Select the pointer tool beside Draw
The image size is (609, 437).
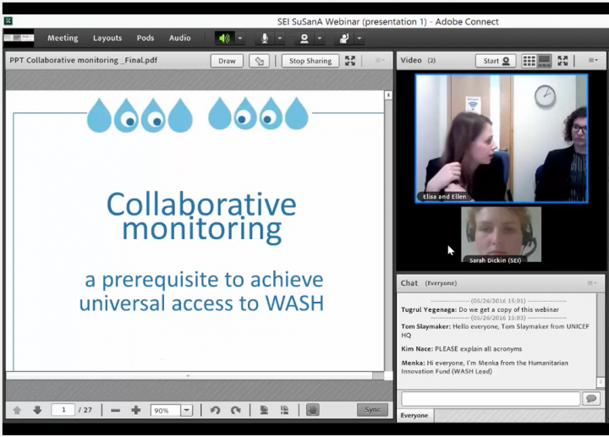[260, 61]
